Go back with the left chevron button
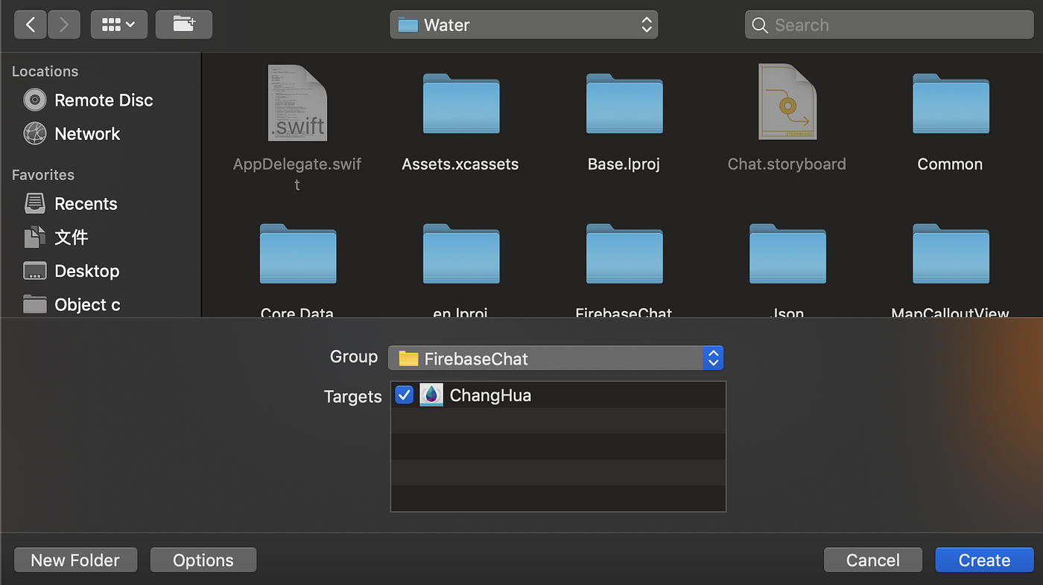The image size is (1043, 585). click(x=31, y=25)
